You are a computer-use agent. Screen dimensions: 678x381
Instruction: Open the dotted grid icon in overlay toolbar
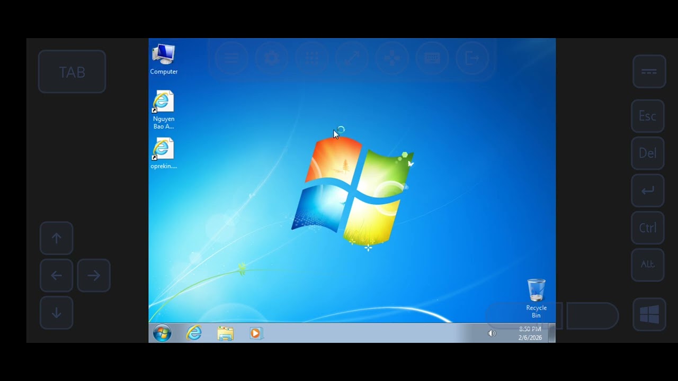point(312,58)
